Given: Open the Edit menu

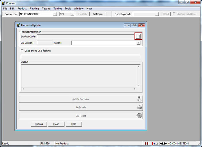Looking at the screenshot, I should [12, 9].
